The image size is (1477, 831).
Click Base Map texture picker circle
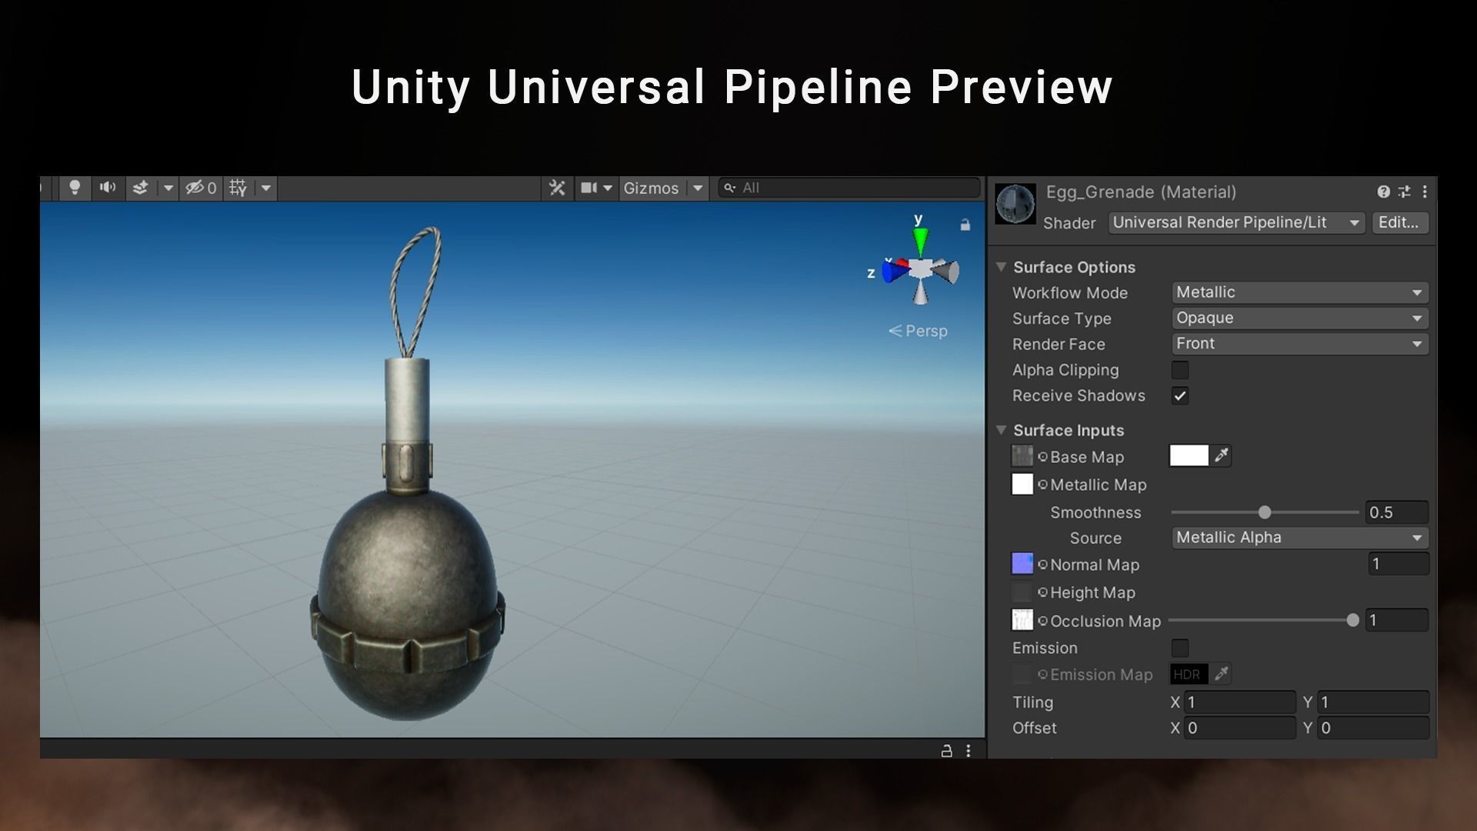tap(1042, 457)
